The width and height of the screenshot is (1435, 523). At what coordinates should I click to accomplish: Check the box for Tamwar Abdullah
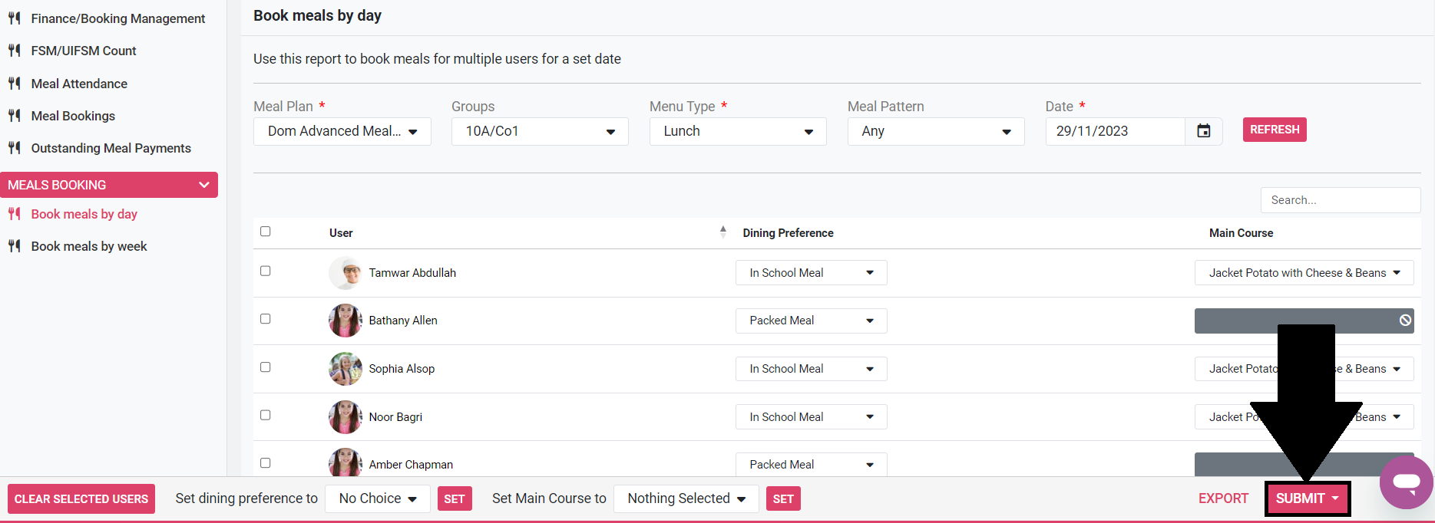click(x=266, y=271)
